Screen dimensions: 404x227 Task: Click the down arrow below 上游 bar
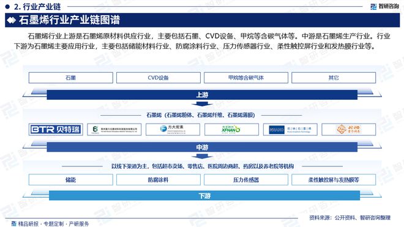click(x=202, y=104)
